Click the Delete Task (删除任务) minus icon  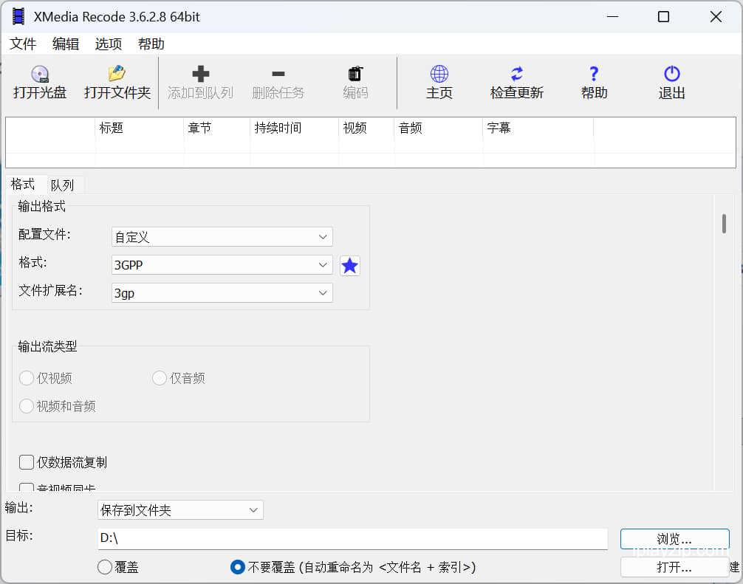pos(278,73)
